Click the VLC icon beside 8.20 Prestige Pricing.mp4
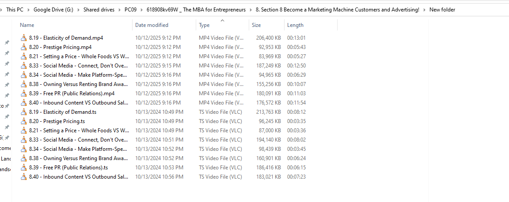The image size is (509, 202). click(24, 47)
